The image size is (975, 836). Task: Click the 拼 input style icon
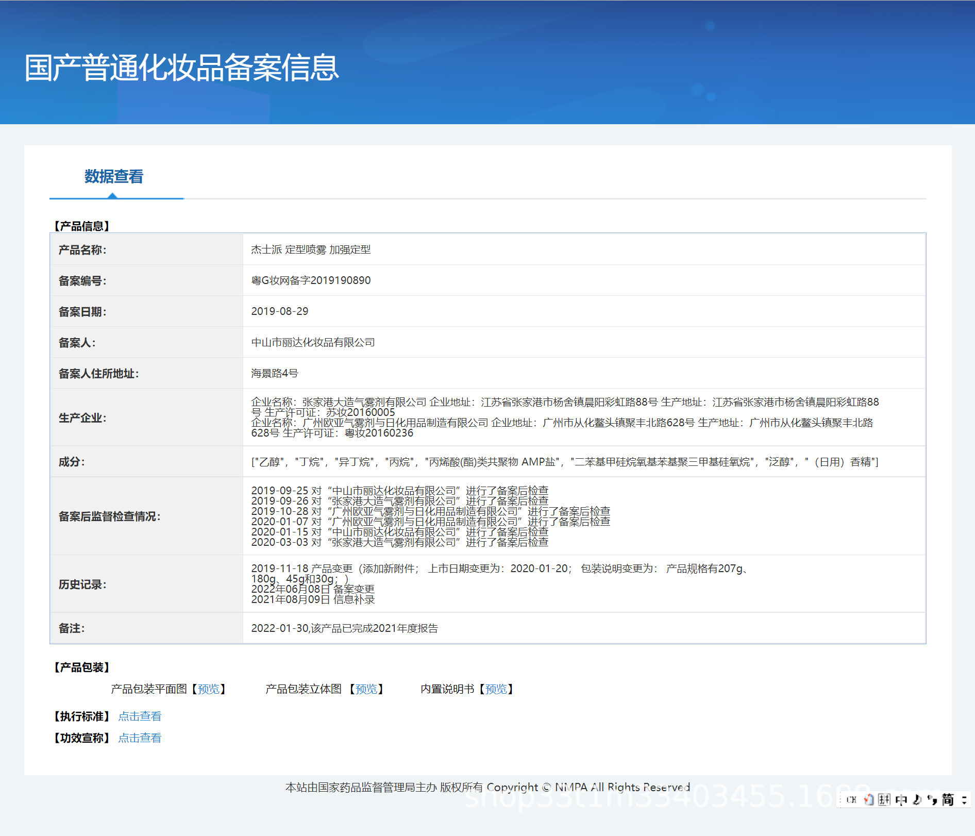pyautogui.click(x=884, y=800)
